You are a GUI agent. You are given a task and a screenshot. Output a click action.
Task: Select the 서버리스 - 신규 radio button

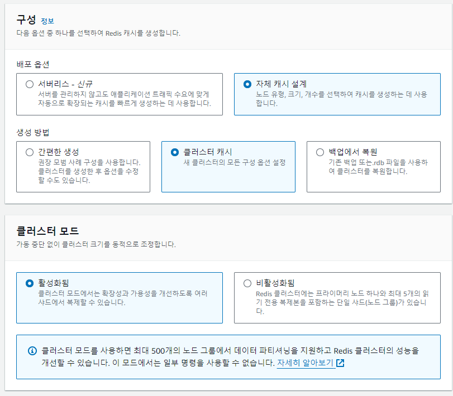tap(30, 84)
